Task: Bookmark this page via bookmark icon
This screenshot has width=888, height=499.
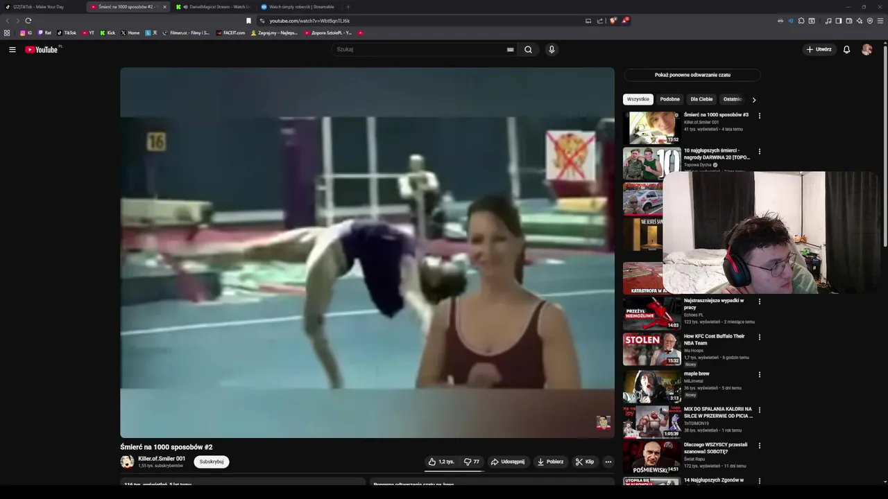Action: [248, 21]
